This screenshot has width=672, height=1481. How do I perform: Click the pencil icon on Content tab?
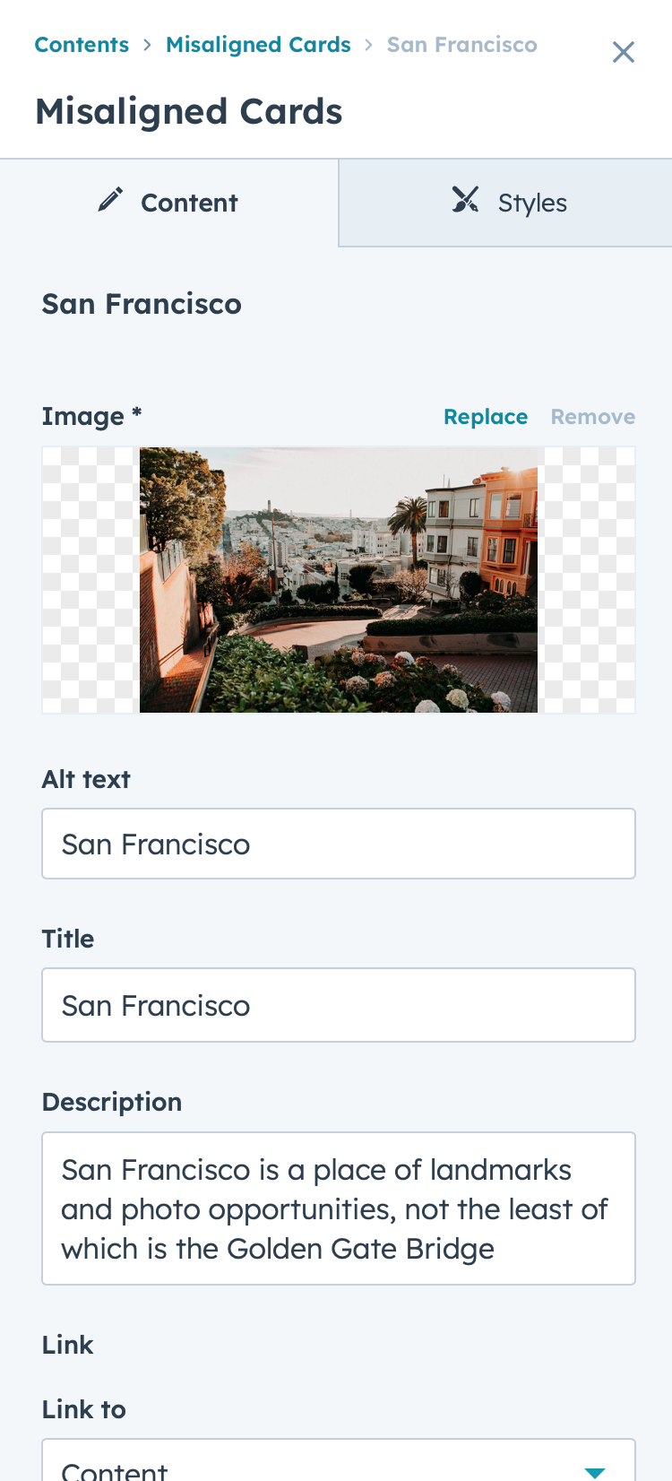[x=110, y=200]
